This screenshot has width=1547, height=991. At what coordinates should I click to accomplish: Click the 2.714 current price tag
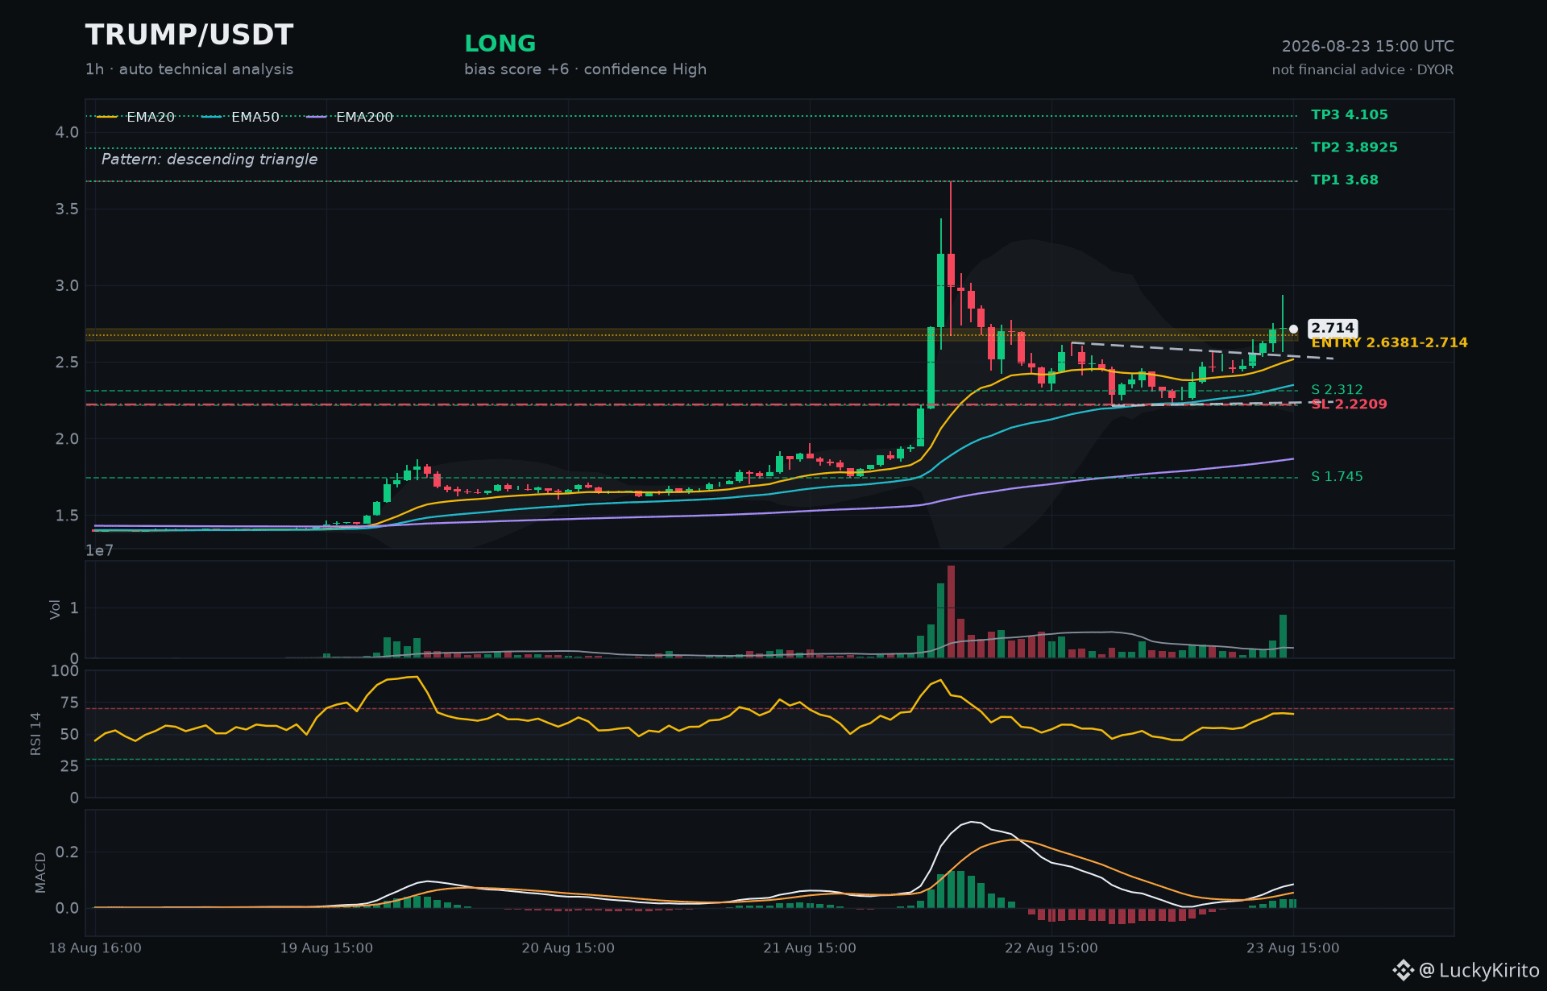pyautogui.click(x=1333, y=328)
